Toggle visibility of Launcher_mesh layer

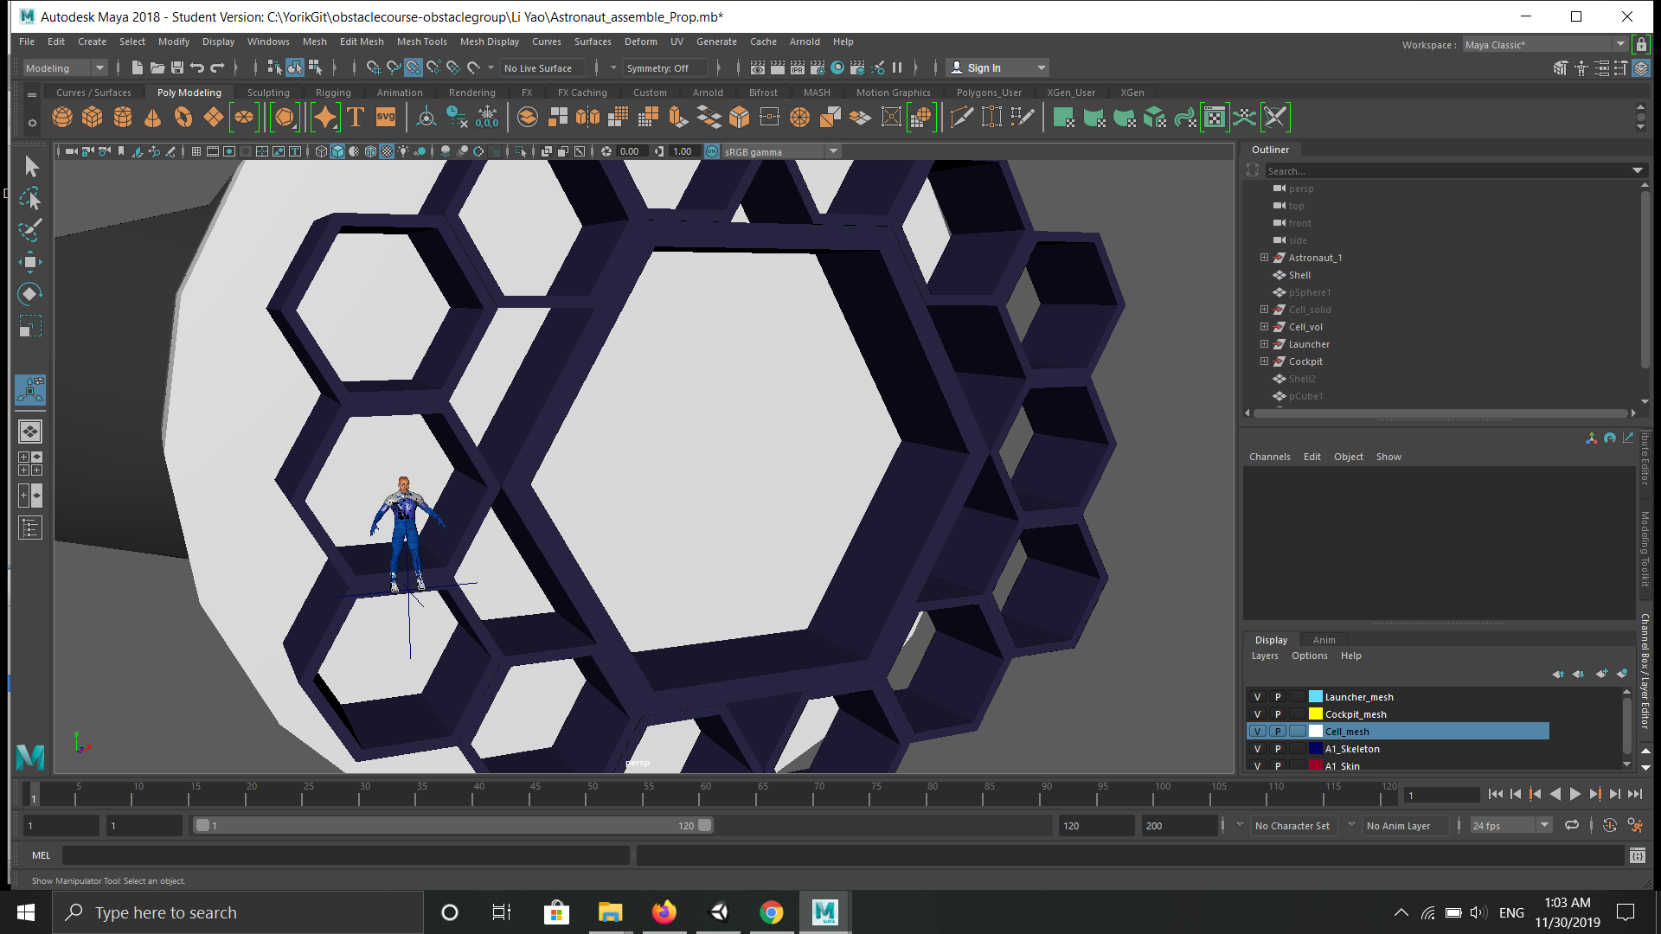tap(1257, 697)
